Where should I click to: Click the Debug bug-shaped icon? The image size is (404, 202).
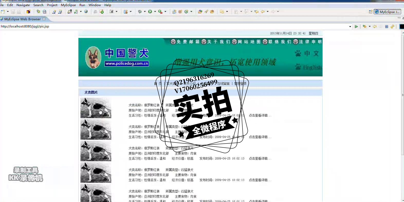[x=140, y=12]
